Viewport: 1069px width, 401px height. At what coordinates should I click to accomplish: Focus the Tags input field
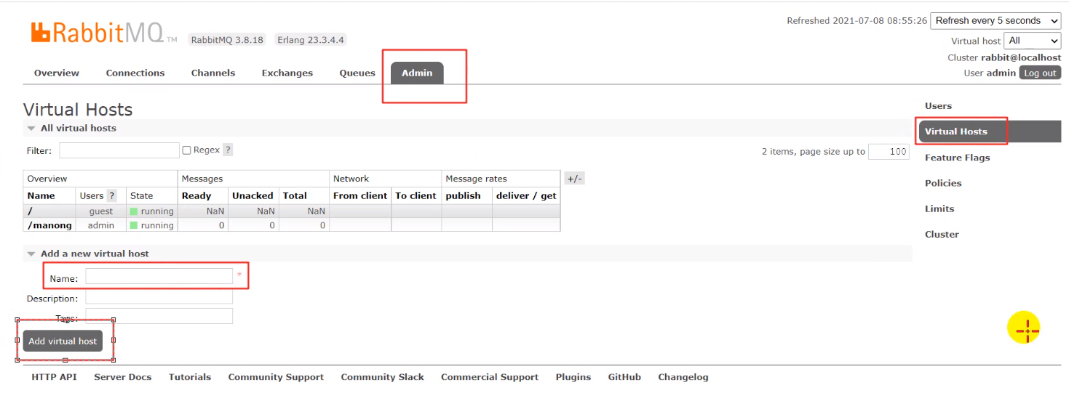159,316
